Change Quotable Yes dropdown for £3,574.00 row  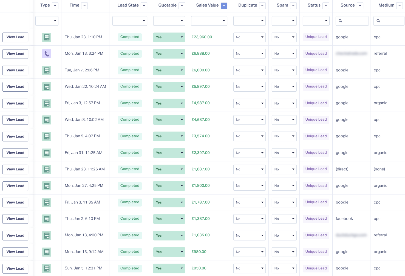(x=169, y=136)
